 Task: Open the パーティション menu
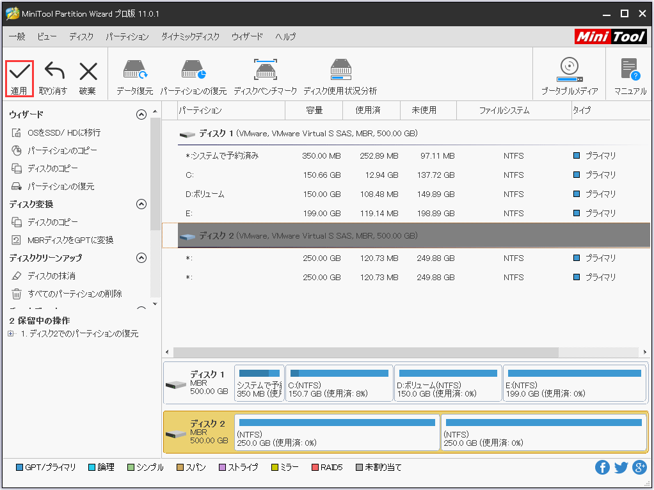[127, 36]
